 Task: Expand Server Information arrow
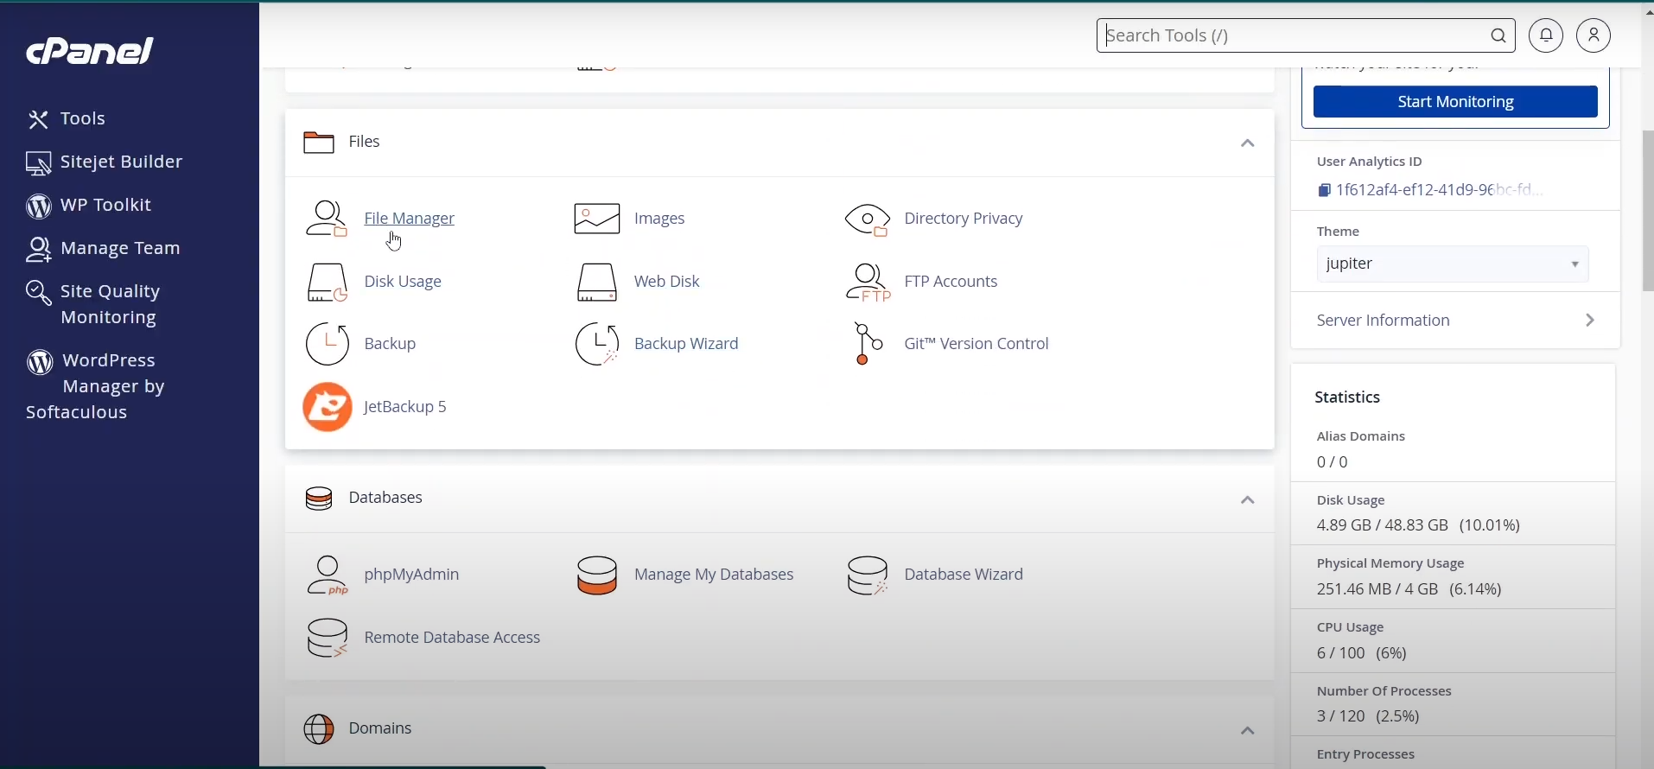(1591, 321)
